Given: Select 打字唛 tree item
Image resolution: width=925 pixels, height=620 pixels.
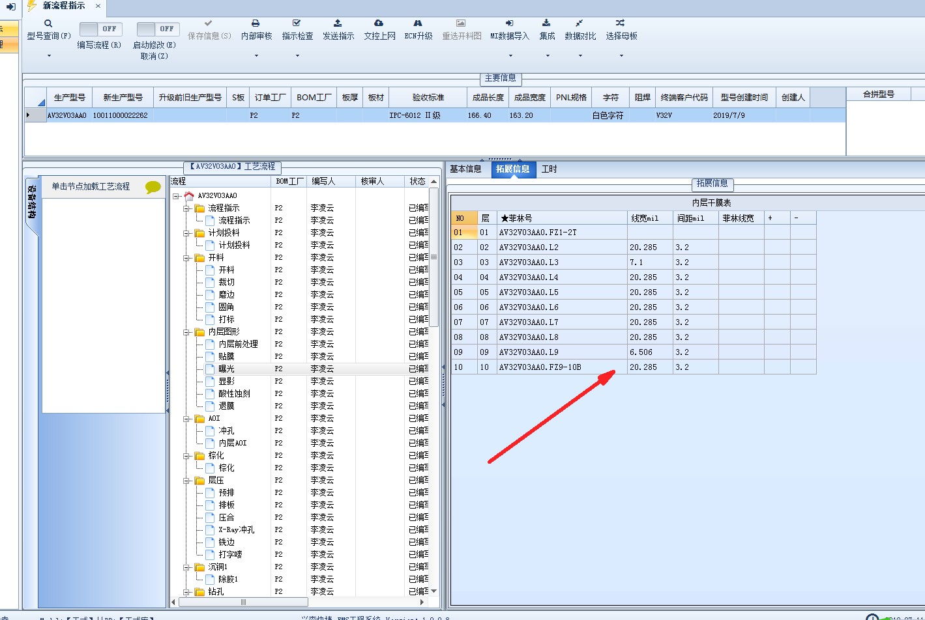Looking at the screenshot, I should point(230,555).
